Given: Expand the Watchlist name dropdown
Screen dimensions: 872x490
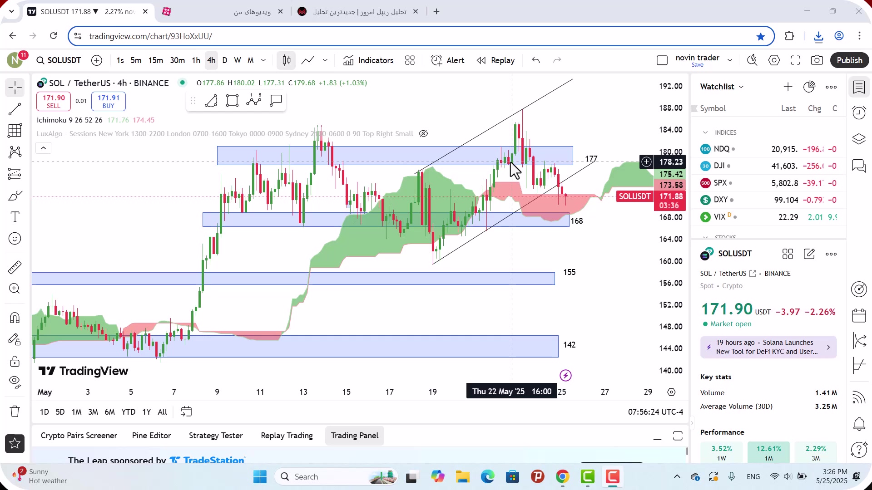Looking at the screenshot, I should pyautogui.click(x=722, y=87).
